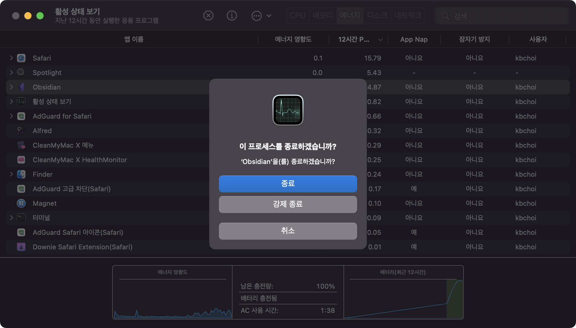The image size is (576, 328).
Task: Click the 배터리(최근 12시간) graph panel
Action: pos(403,292)
